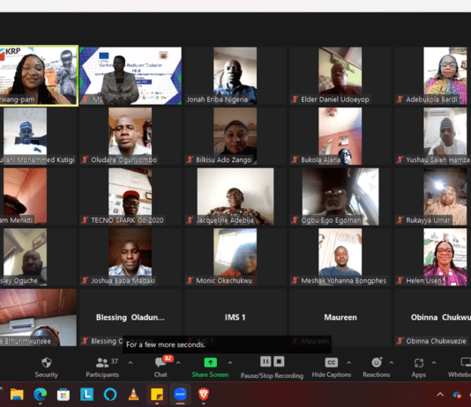Select the Maureen participant tile
Viewport: 471px width, 407px height.
340,317
